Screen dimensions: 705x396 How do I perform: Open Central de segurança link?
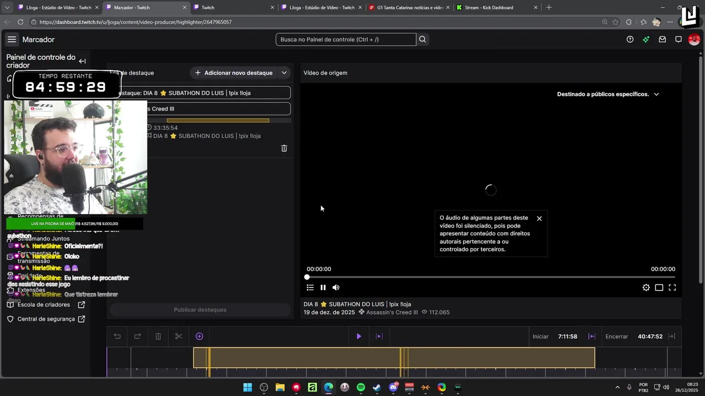pos(46,319)
